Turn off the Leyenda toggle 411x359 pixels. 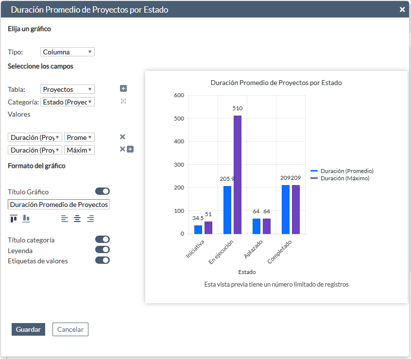click(x=103, y=250)
